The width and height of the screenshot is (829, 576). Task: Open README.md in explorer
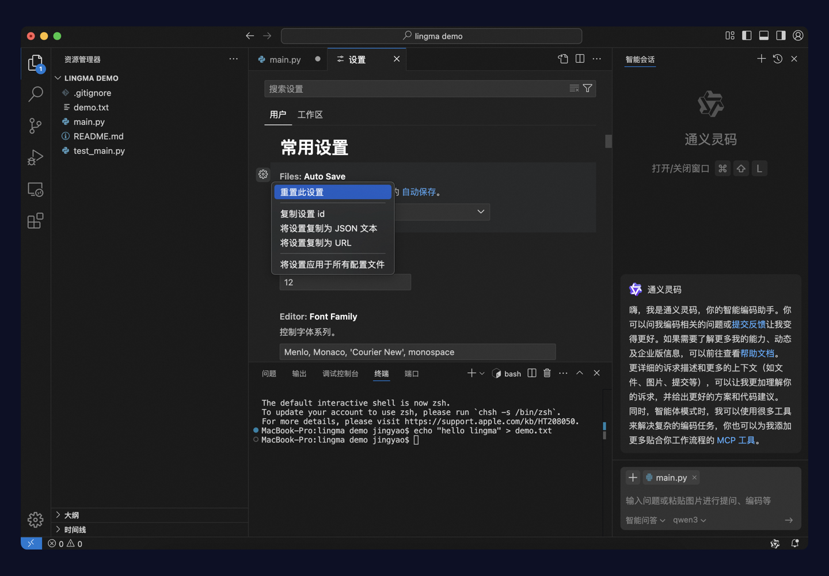(x=98, y=136)
